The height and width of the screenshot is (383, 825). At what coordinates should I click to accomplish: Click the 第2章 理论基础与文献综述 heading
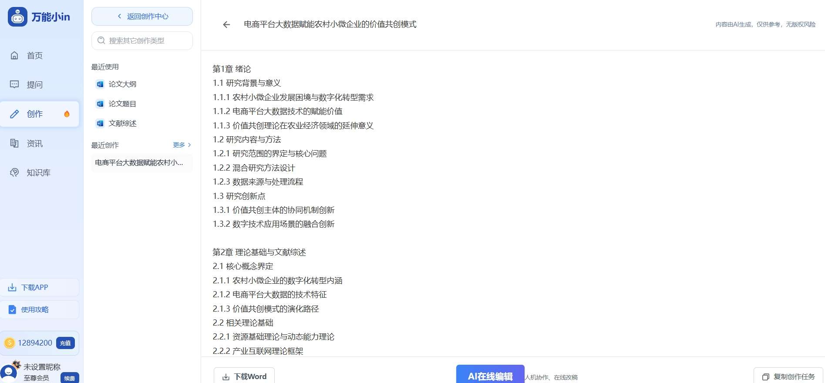(x=259, y=252)
